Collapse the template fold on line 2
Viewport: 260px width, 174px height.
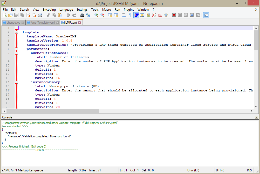coord(16,32)
